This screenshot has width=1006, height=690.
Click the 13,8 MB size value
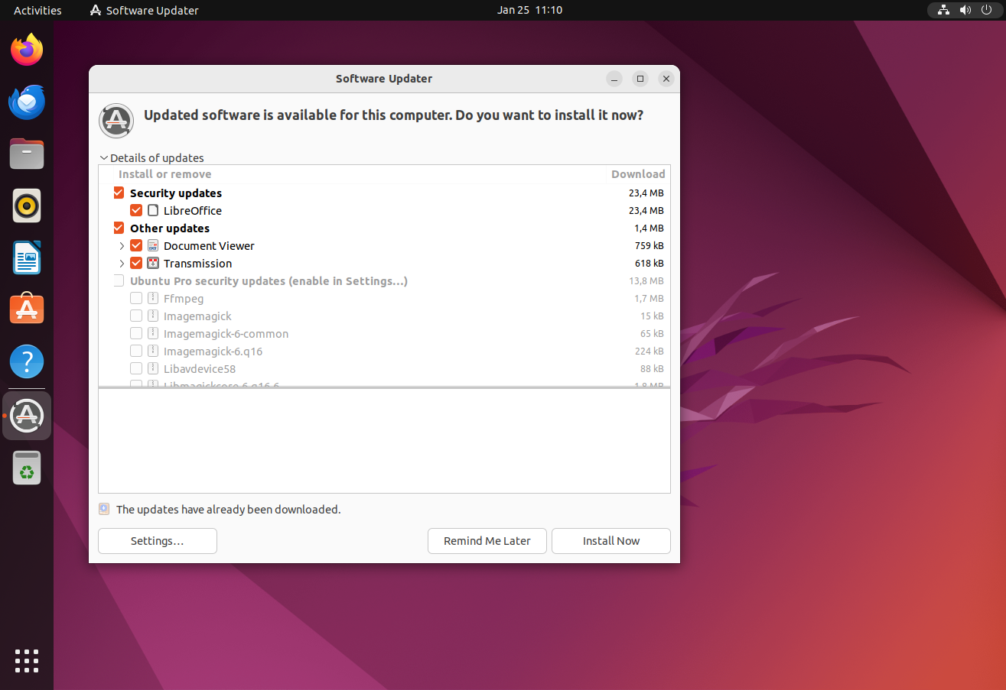pos(646,280)
